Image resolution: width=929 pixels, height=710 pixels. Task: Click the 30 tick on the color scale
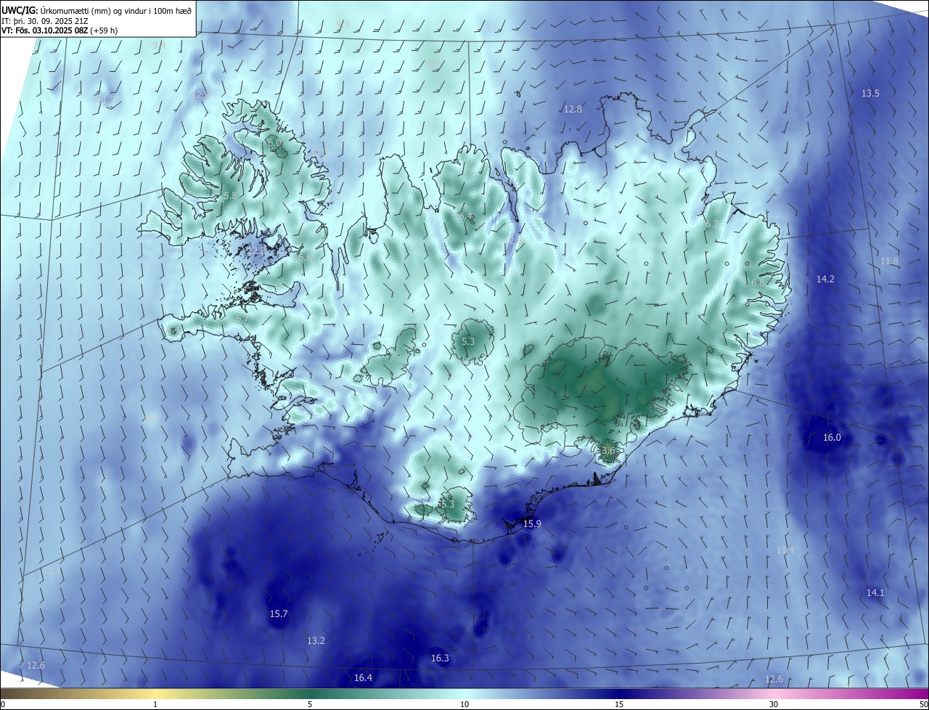[x=774, y=704]
